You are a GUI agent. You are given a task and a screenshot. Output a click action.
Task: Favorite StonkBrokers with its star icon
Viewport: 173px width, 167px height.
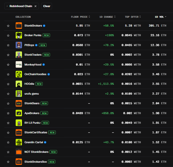coord(8,26)
